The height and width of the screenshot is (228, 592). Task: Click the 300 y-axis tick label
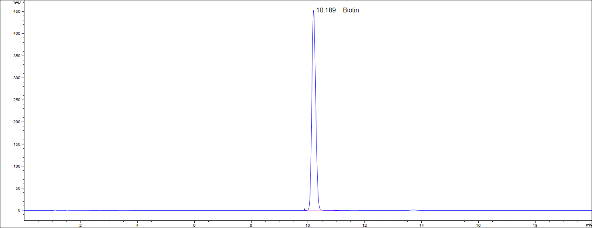tap(16, 78)
